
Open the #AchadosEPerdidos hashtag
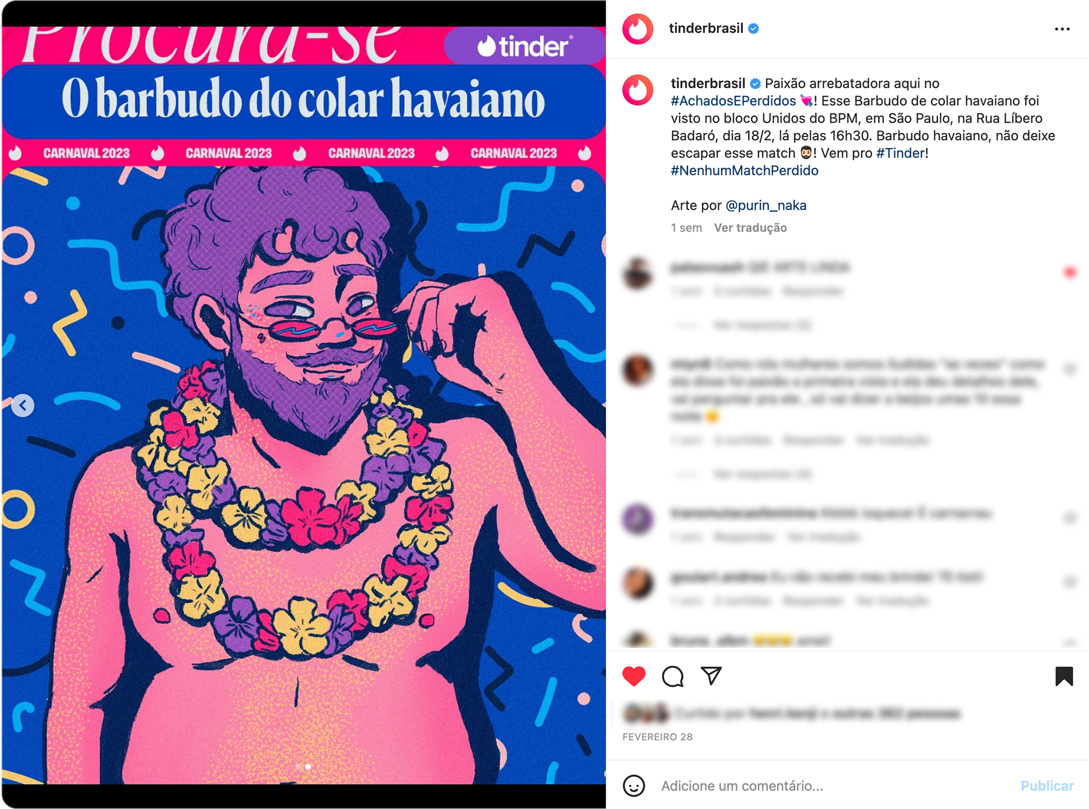pyautogui.click(x=733, y=101)
